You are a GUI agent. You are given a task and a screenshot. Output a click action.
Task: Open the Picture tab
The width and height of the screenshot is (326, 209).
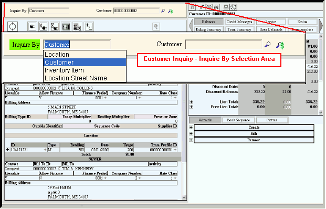tap(272, 120)
